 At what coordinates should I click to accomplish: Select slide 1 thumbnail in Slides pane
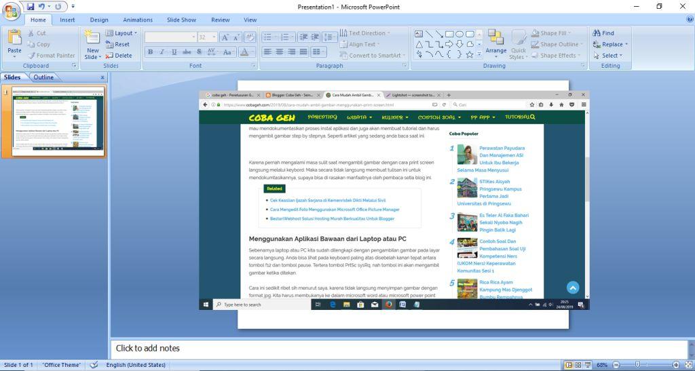tap(58, 121)
